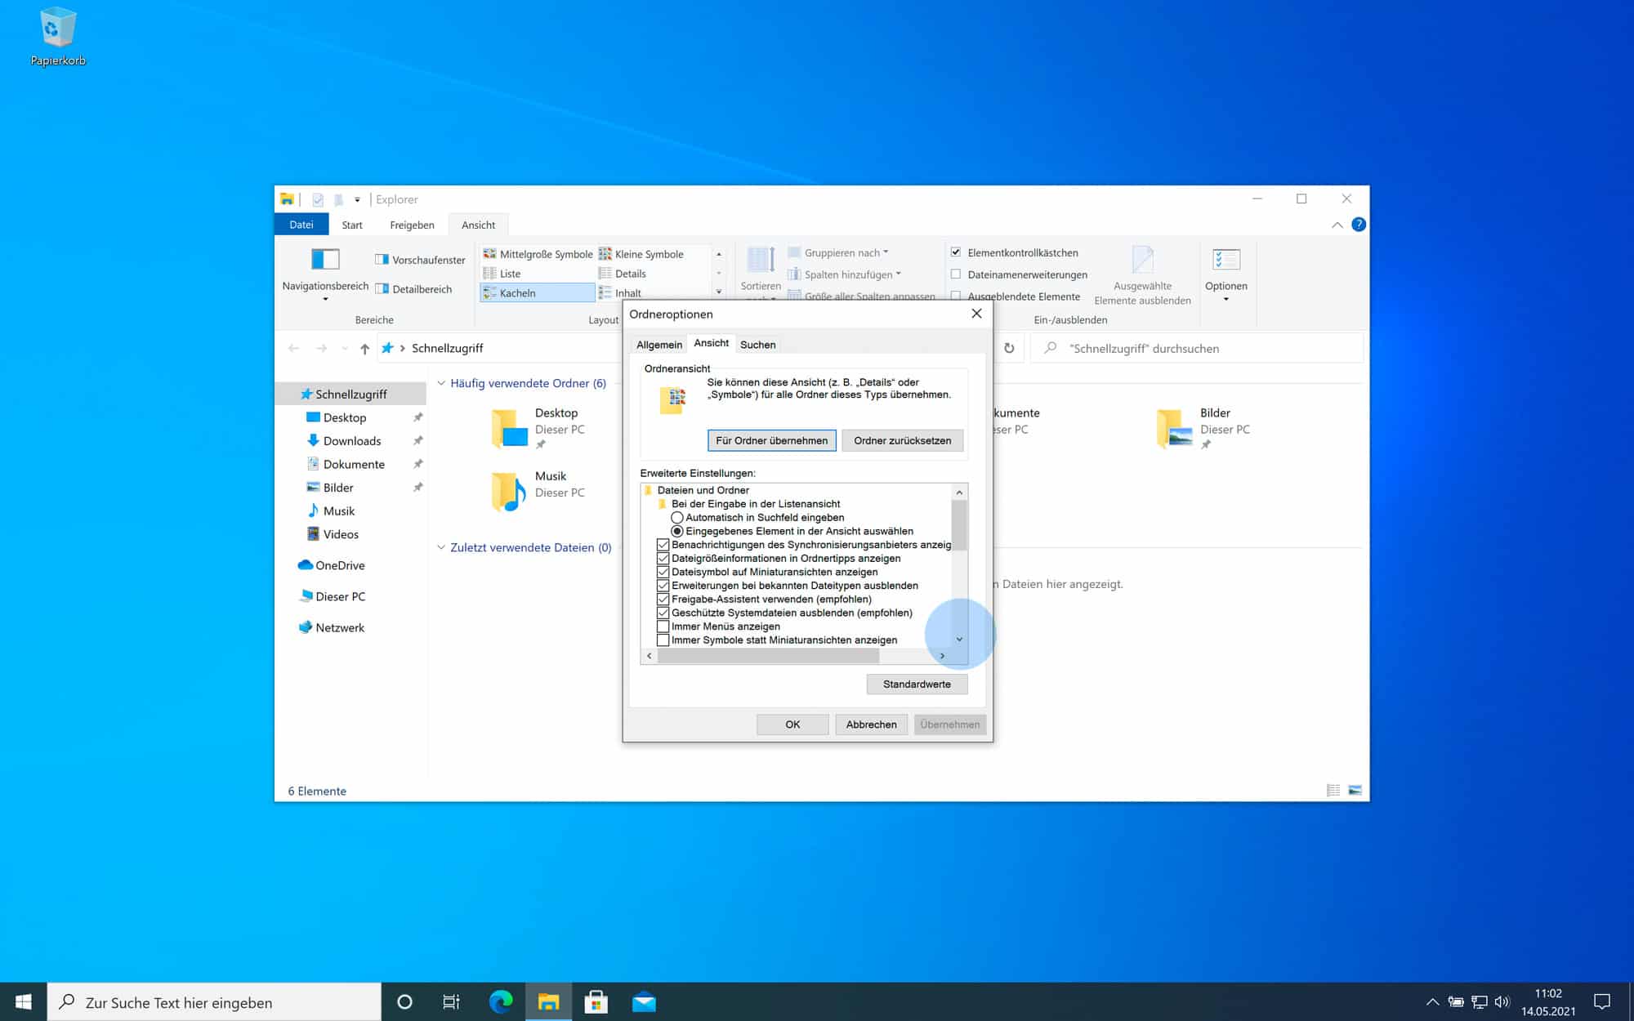Screen dimensions: 1634x1021
Task: Open the Mail app from the taskbar
Action: coord(644,1001)
